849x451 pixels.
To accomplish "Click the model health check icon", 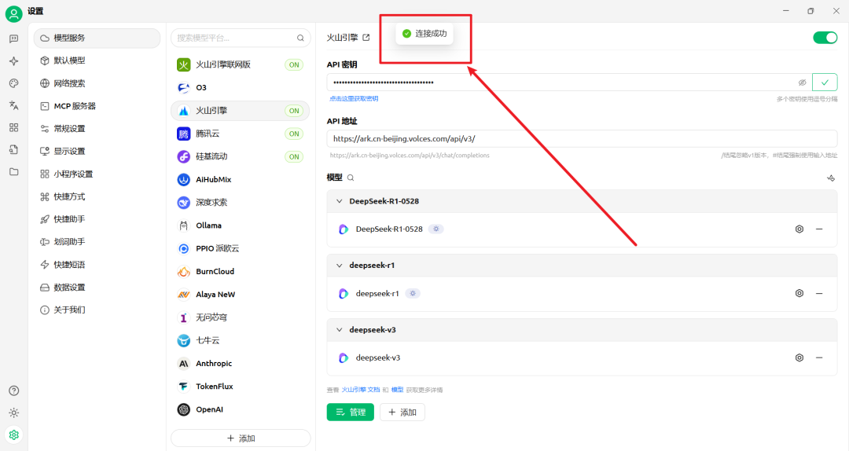I will pos(831,178).
